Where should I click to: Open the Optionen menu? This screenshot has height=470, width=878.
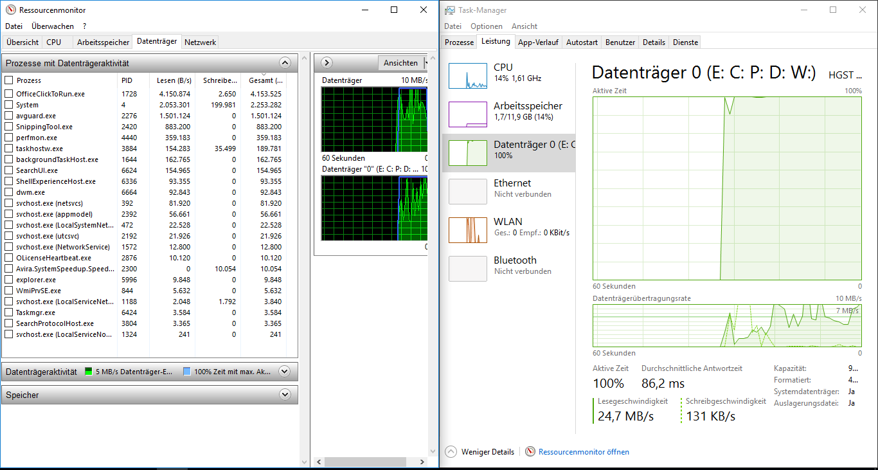coord(487,26)
